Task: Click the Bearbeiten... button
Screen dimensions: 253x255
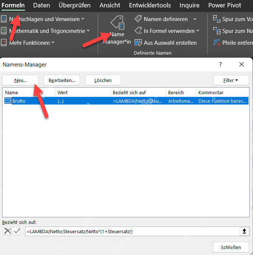Action: pyautogui.click(x=62, y=80)
